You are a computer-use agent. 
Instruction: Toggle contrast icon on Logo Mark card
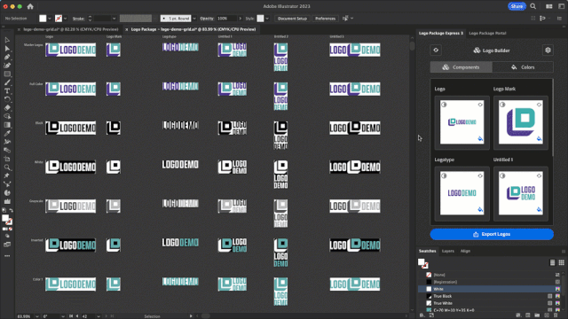tap(502, 105)
